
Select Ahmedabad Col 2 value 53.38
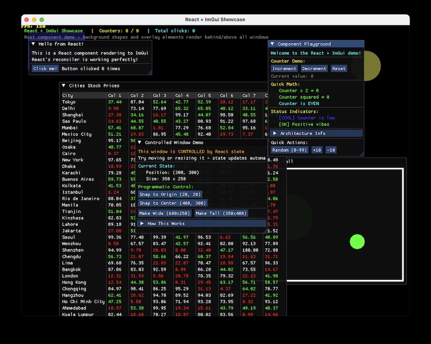[137, 308]
